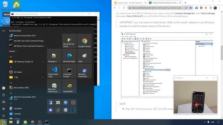223x125 pixels.
Task: Open the Microsoft SQL Server tile
Action: coord(69,41)
